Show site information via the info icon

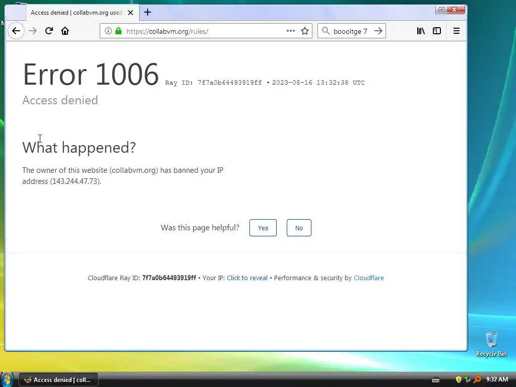tap(108, 31)
